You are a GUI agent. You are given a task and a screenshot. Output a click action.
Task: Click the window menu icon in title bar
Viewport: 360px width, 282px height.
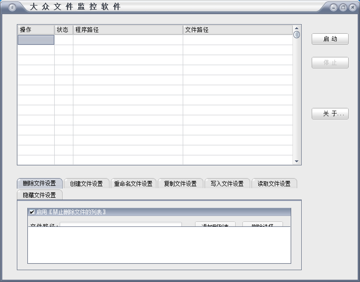[x=12, y=7]
